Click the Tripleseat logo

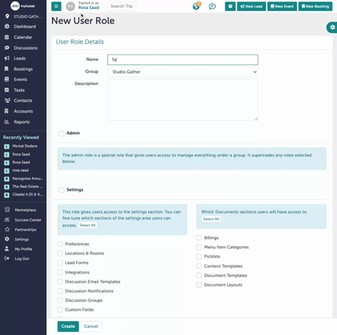pyautogui.click(x=23, y=6)
